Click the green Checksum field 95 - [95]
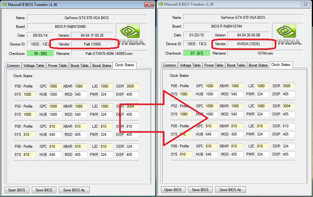Viewport: 313px width, 197px height. [x=40, y=54]
